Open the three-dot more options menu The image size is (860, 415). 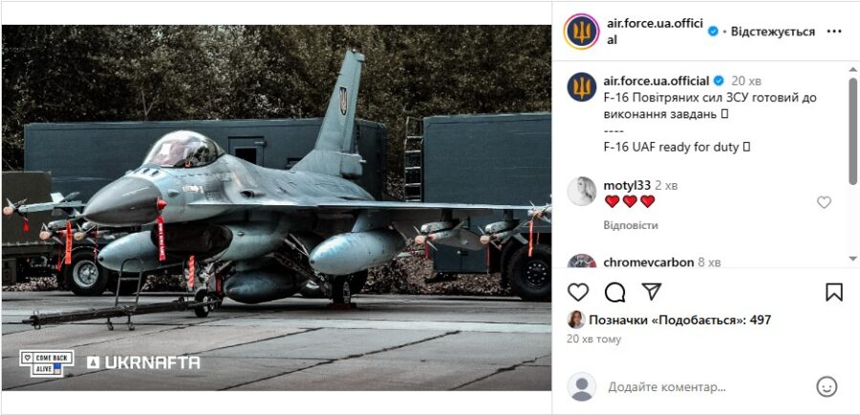click(x=833, y=31)
